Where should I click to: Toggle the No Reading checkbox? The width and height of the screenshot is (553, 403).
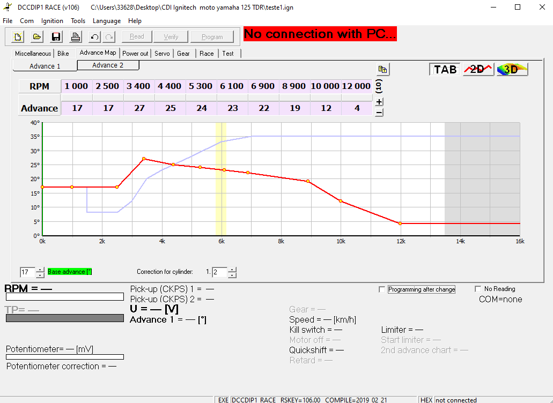coord(478,289)
